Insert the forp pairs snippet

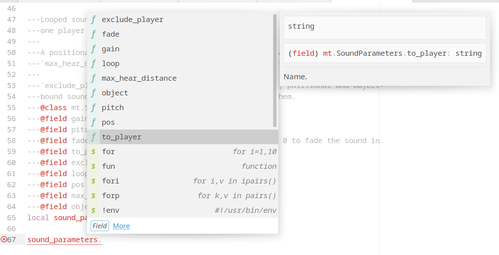(x=182, y=196)
